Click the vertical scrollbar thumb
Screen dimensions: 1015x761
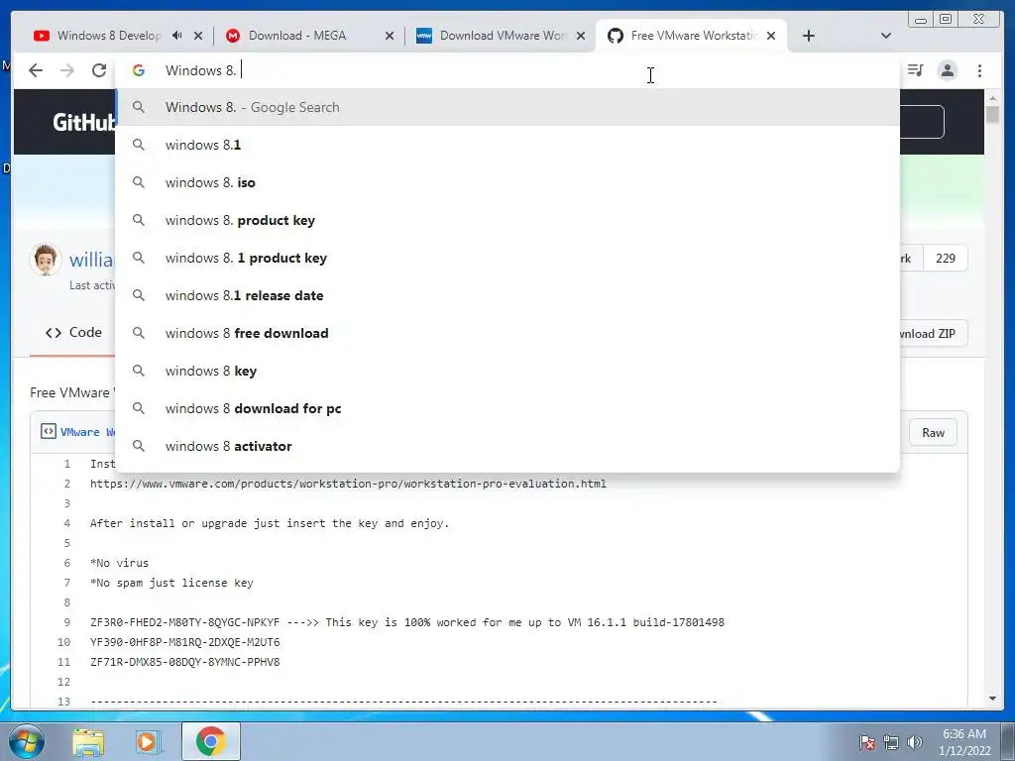[992, 115]
